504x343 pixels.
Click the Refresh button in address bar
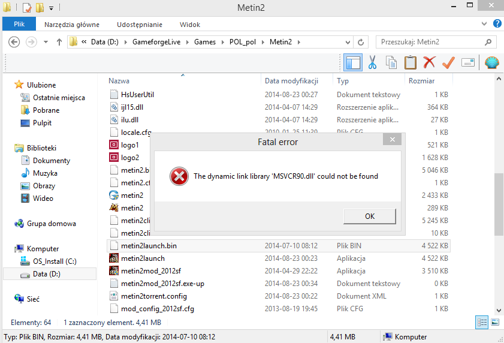(361, 42)
